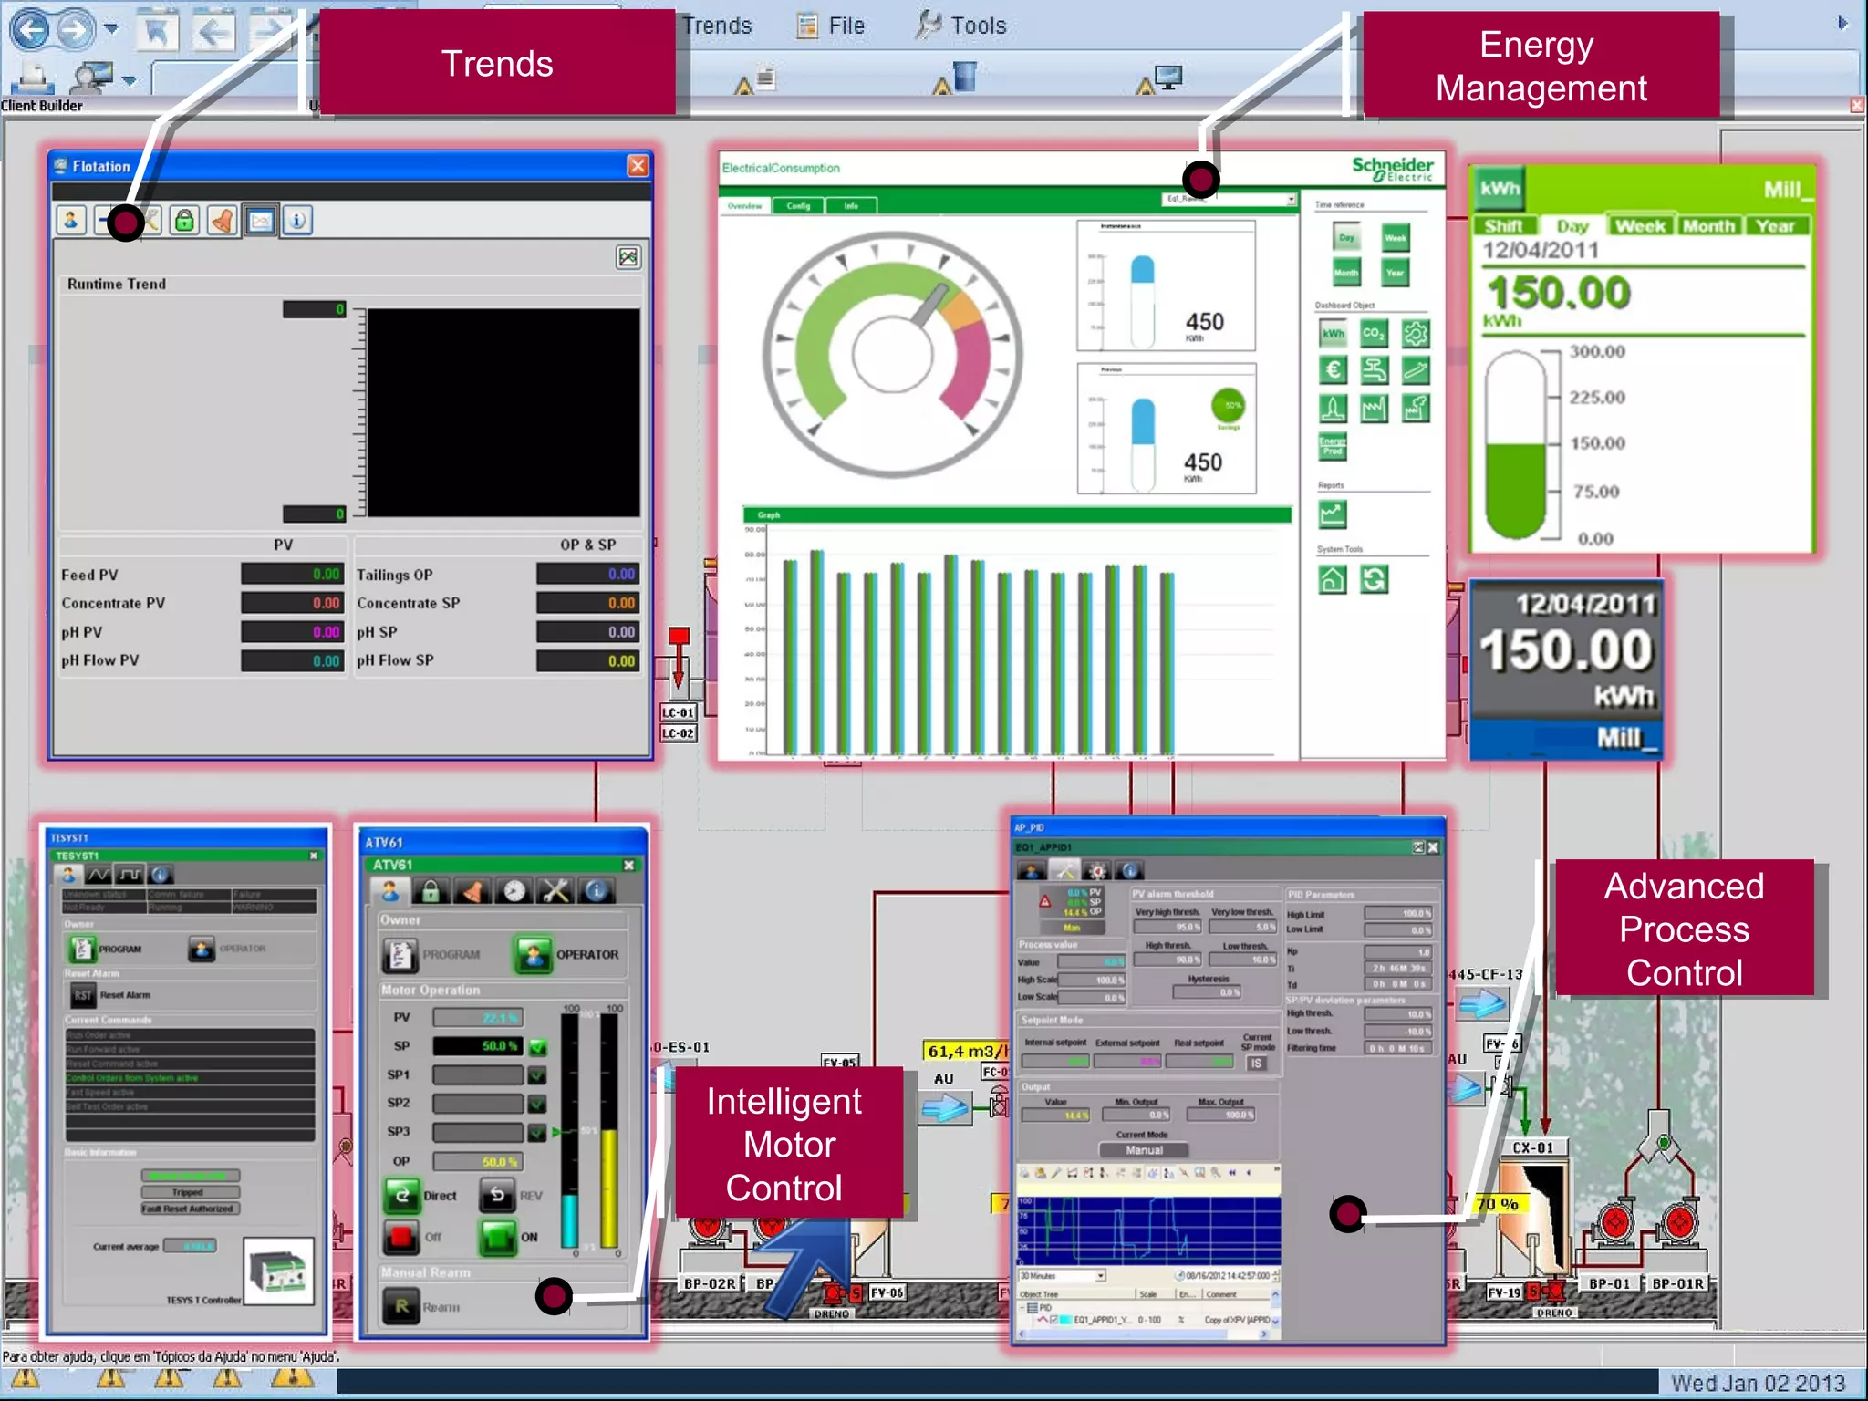Open the back arrow history dropdown

point(110,29)
